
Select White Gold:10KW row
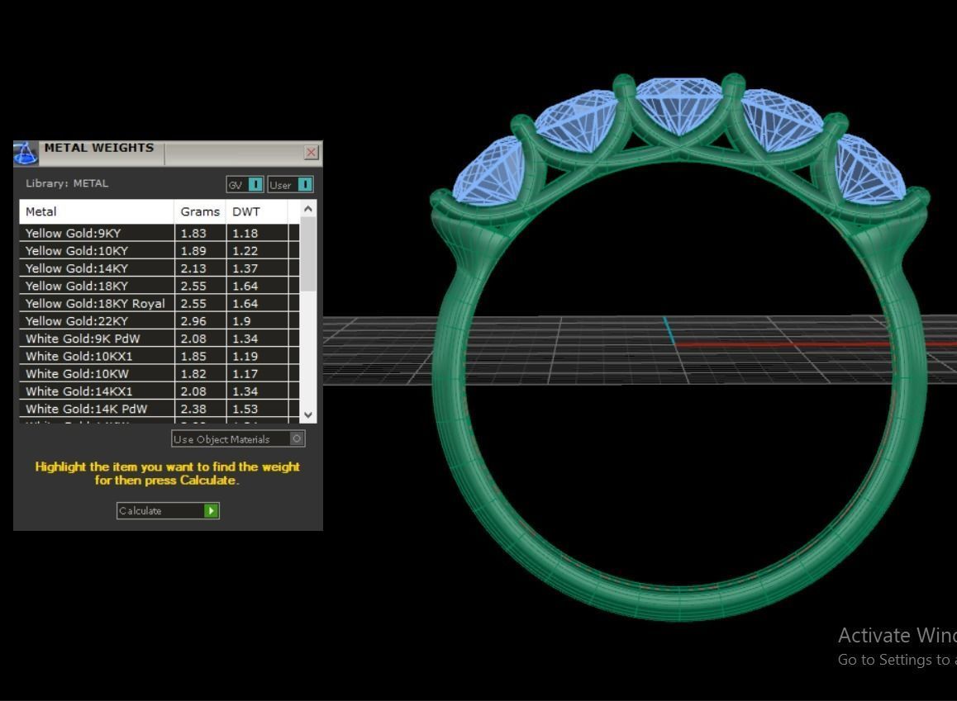pos(159,374)
